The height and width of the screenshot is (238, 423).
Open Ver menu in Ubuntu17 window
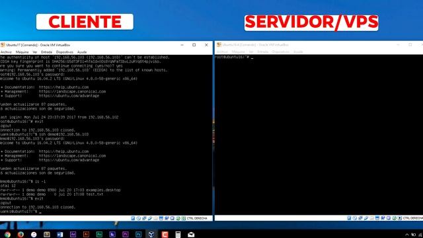point(35,52)
